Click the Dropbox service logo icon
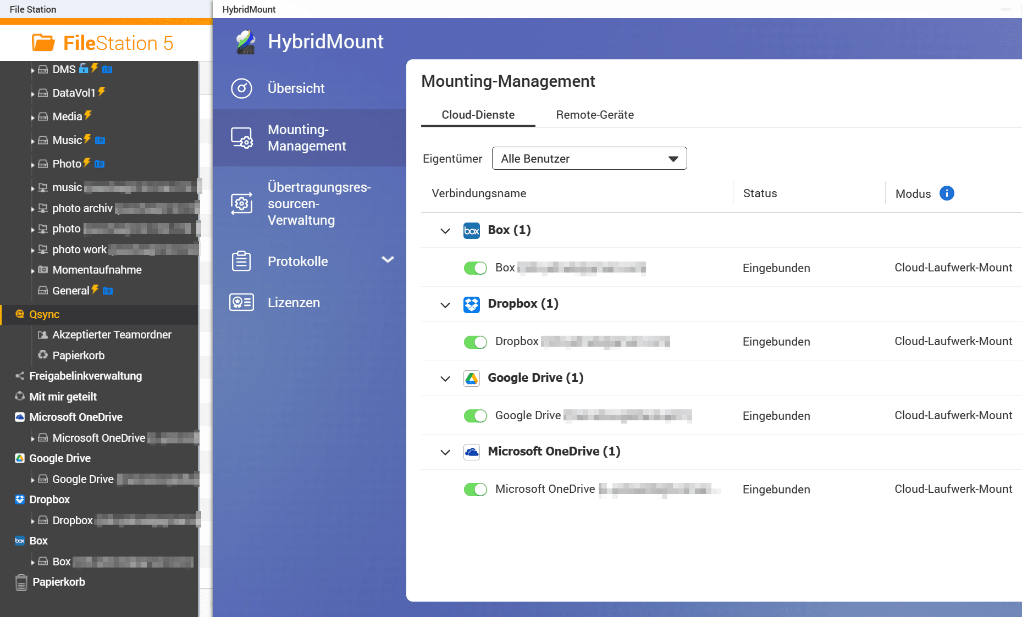The image size is (1022, 617). [x=472, y=304]
